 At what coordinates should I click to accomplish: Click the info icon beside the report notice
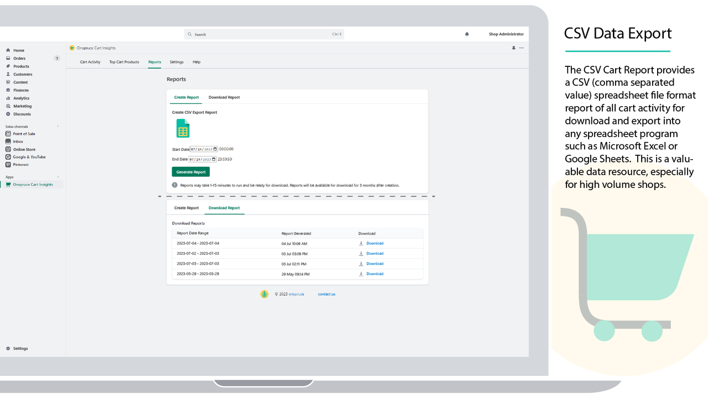click(x=175, y=185)
